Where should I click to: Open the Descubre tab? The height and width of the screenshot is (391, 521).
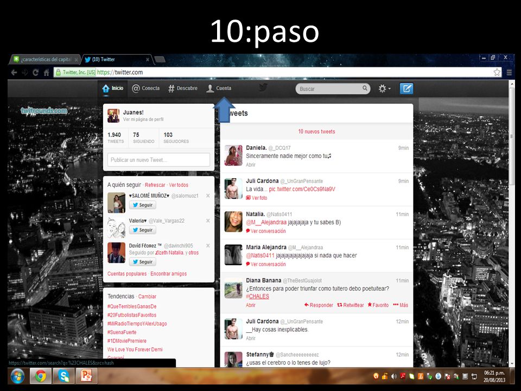pyautogui.click(x=183, y=89)
